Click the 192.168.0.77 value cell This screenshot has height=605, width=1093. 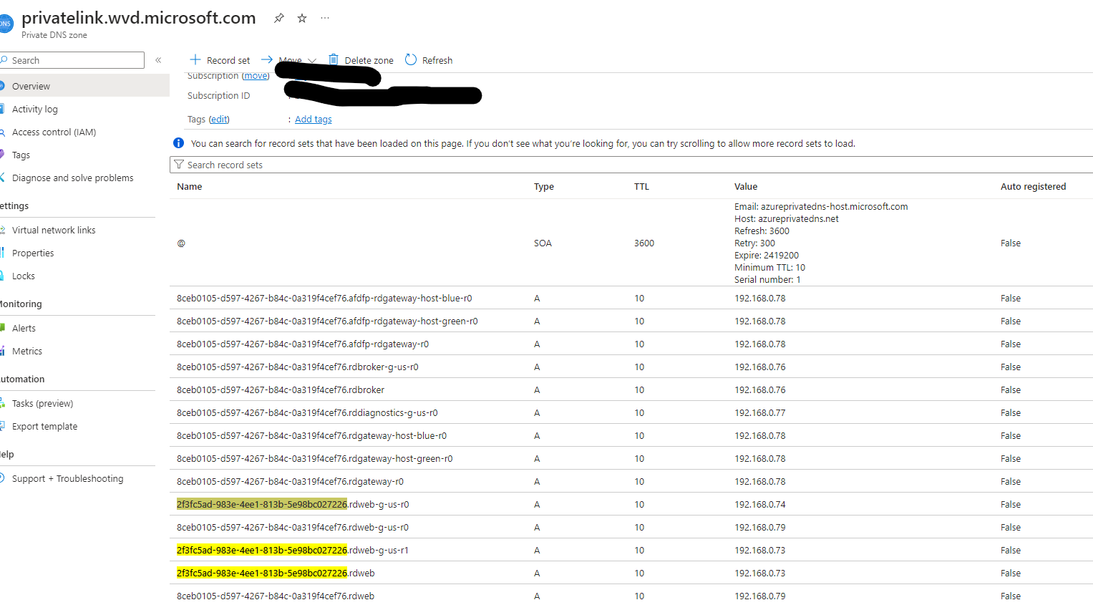click(760, 412)
